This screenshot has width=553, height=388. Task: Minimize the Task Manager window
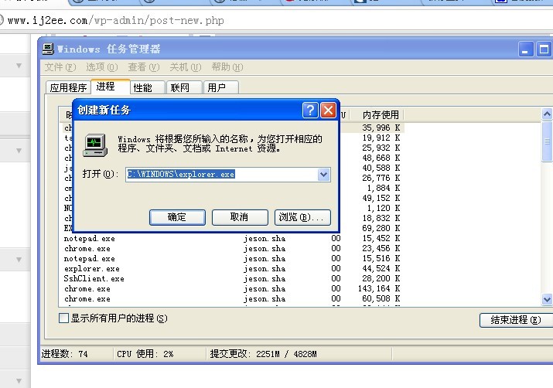point(525,49)
